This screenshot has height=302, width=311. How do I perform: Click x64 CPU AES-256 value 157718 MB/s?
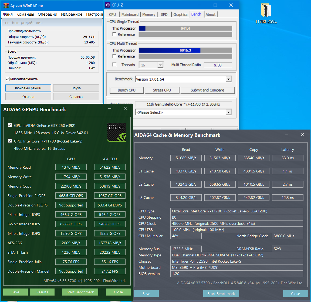pos(110,243)
